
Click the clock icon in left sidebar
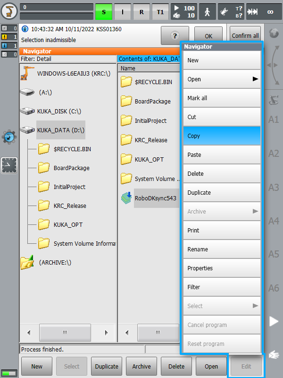[x=9, y=165]
